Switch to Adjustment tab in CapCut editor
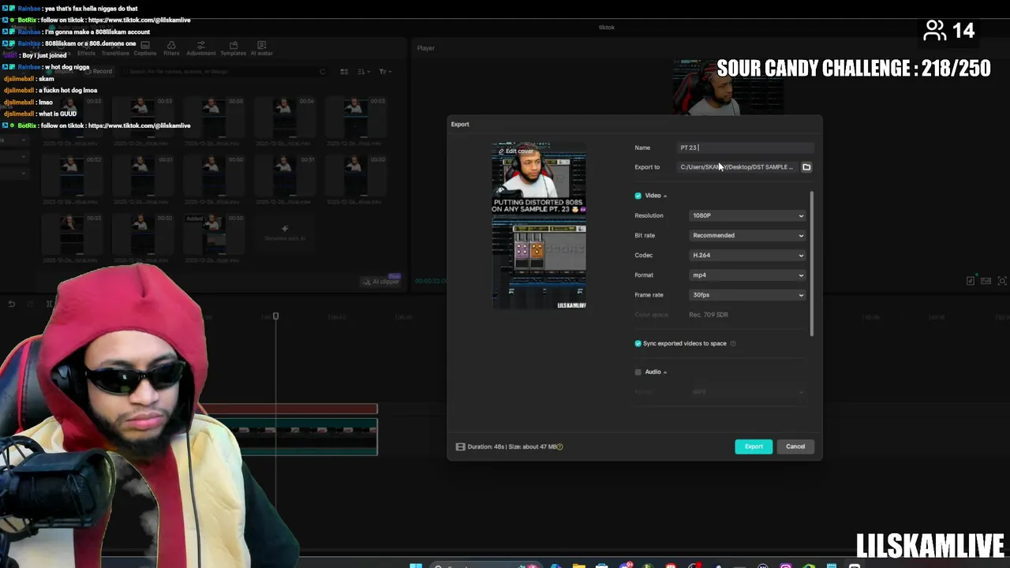1010x568 pixels. (x=201, y=49)
